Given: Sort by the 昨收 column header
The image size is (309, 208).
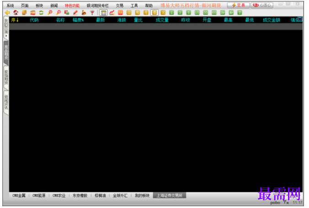Looking at the screenshot, I should [186, 20].
